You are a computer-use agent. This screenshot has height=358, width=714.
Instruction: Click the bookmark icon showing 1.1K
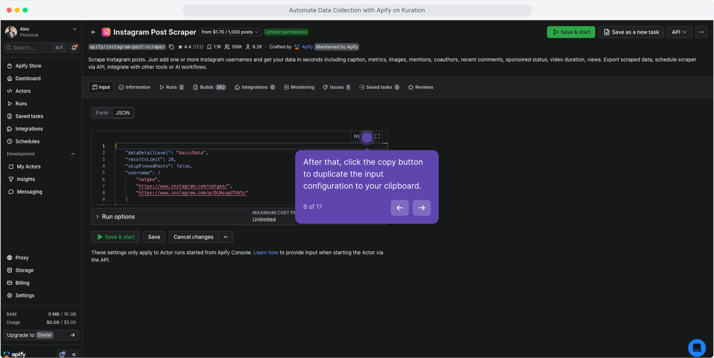click(209, 47)
